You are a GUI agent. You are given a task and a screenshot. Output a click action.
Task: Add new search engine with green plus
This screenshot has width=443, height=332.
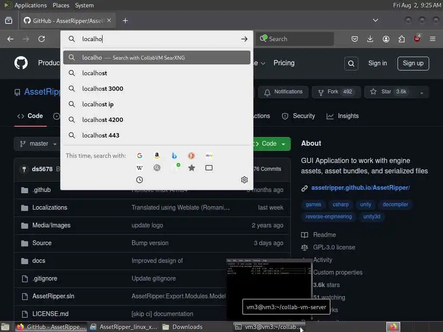click(x=175, y=167)
